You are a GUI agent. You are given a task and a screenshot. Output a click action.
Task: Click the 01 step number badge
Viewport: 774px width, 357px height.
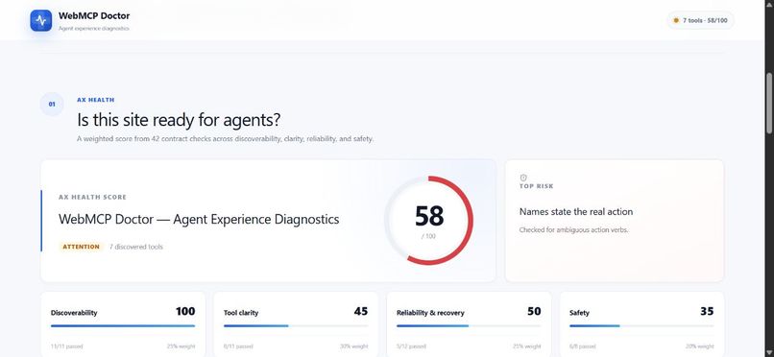click(52, 105)
